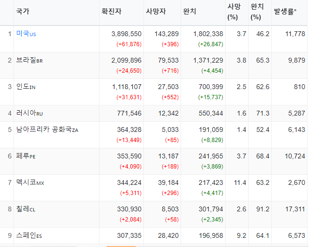The image size is (309, 247).
Task: Select the 멕시코 MX country name
Action: coord(30,182)
